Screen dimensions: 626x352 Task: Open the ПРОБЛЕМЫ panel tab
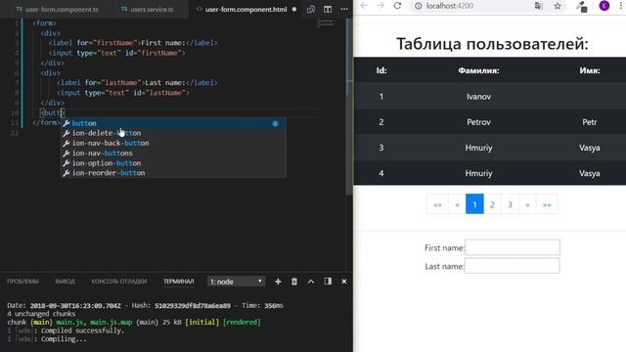(22, 282)
